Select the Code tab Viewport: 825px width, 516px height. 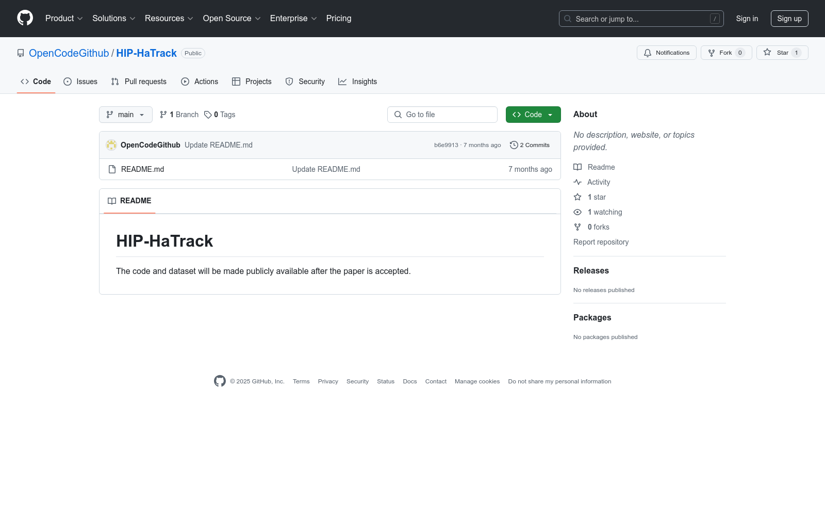click(36, 82)
